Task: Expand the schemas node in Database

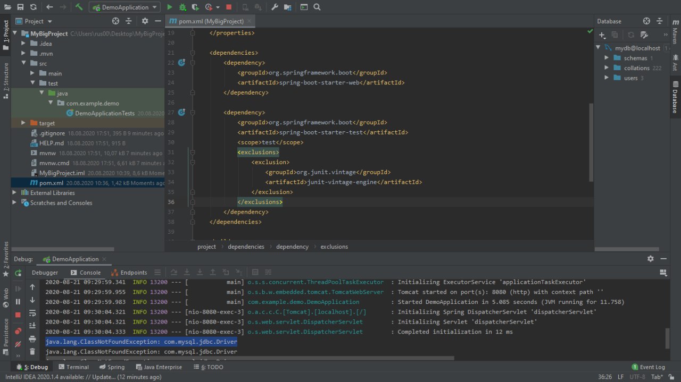Action: [607, 58]
